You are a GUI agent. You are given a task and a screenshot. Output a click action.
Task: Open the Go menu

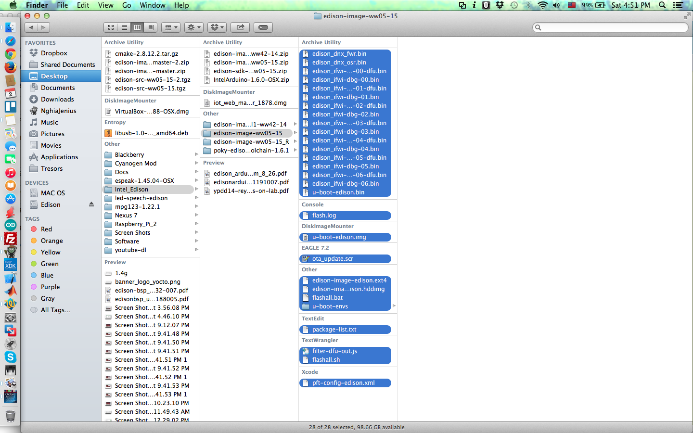127,5
